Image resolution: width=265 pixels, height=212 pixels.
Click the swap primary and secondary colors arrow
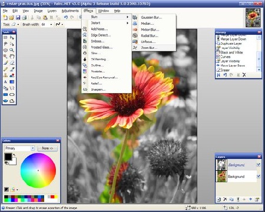(14, 155)
